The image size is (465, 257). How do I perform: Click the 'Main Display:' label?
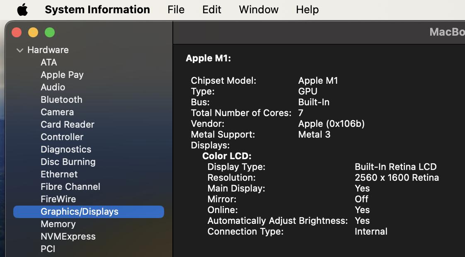point(236,189)
